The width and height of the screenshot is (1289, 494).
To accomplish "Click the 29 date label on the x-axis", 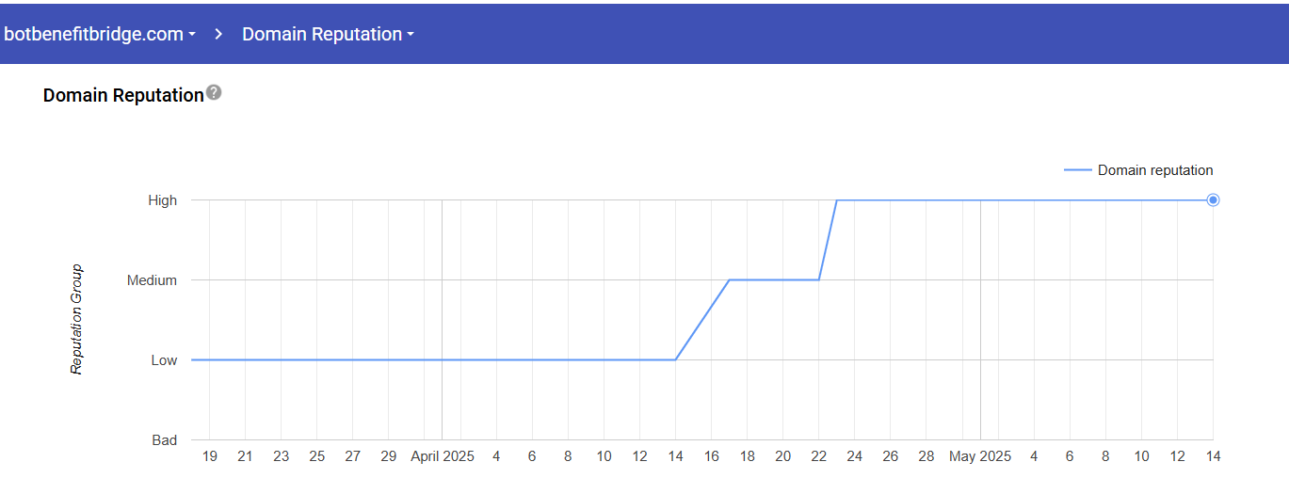I will click(x=389, y=456).
